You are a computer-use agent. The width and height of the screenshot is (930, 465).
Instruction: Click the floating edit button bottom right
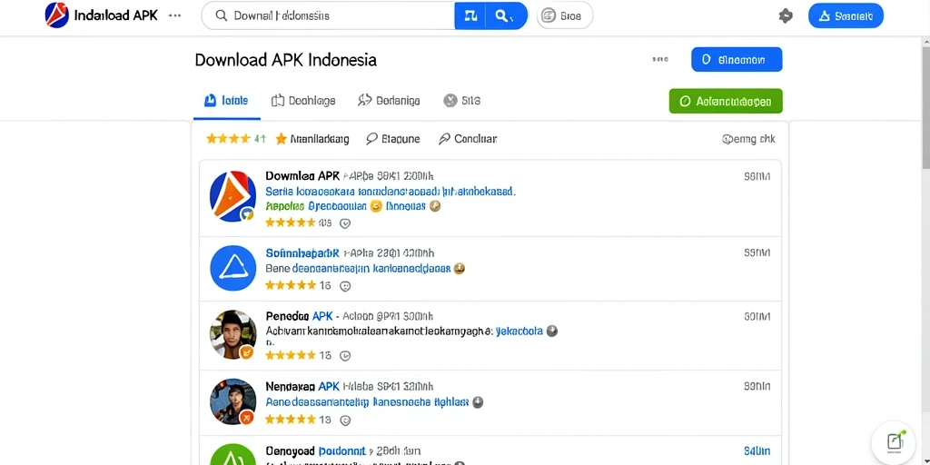tap(895, 441)
